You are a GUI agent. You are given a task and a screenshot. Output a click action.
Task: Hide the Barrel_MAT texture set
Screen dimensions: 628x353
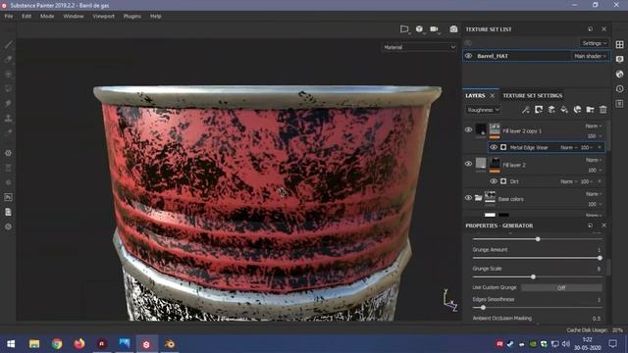pyautogui.click(x=468, y=56)
